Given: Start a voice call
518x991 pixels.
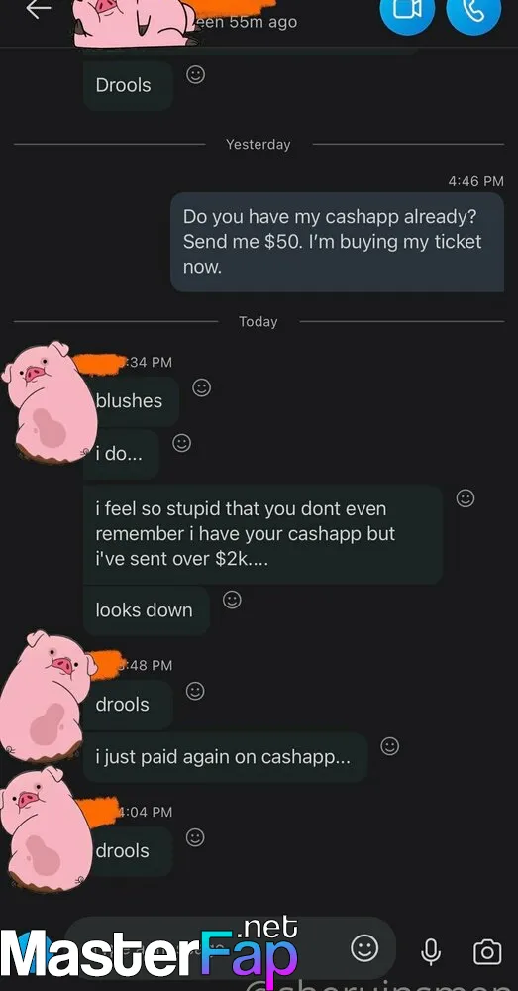Looking at the screenshot, I should point(473,9).
